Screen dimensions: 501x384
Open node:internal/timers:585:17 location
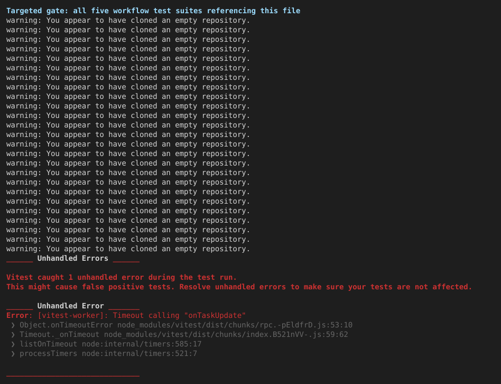142,344
